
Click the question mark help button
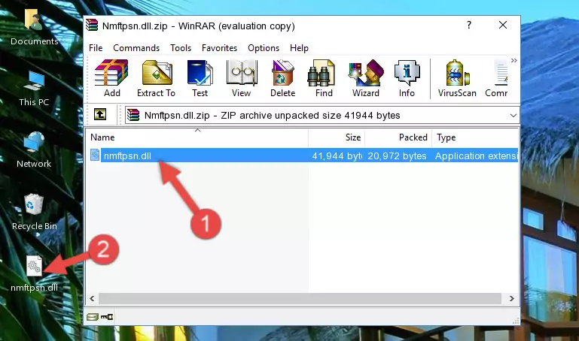(468, 25)
